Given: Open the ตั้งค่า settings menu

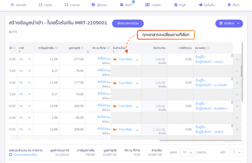Looking at the screenshot, I should [234, 5].
